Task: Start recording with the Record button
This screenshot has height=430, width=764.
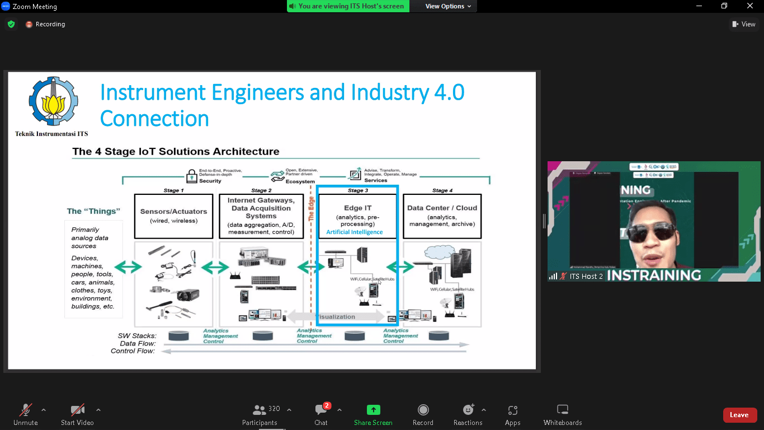Action: (x=423, y=415)
